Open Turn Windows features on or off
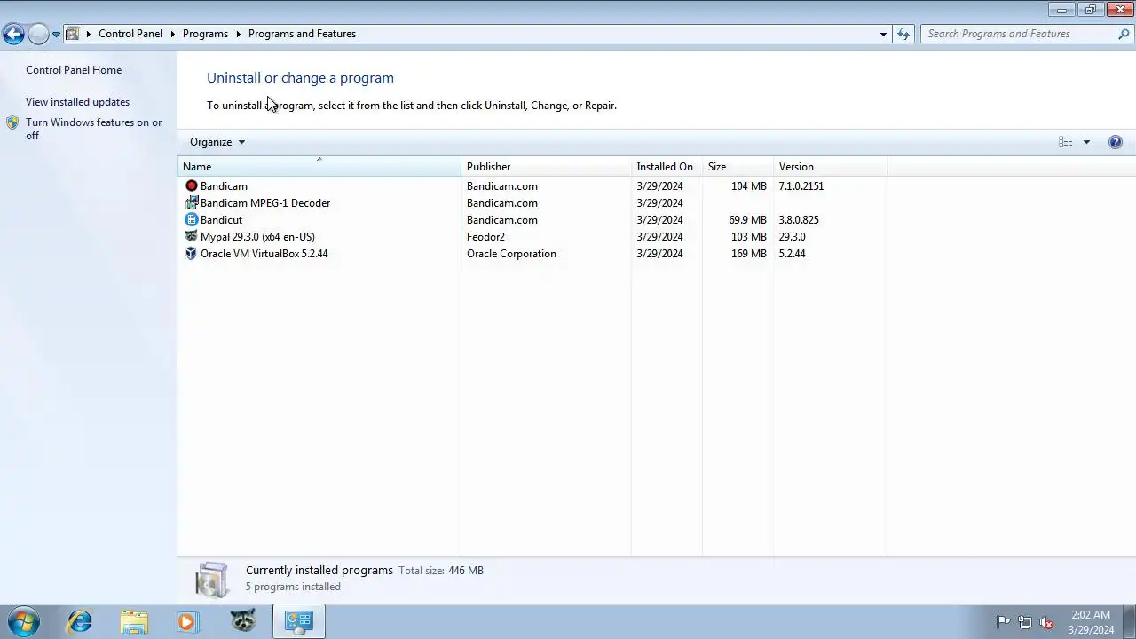Image resolution: width=1136 pixels, height=639 pixels. 94,129
